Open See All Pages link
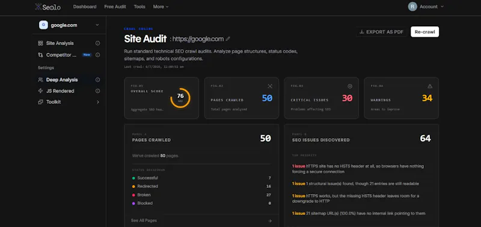The width and height of the screenshot is (481, 227). point(144,220)
